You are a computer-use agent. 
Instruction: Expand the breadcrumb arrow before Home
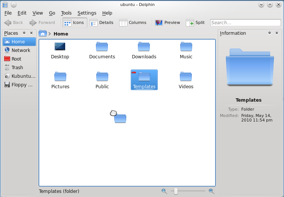49,34
